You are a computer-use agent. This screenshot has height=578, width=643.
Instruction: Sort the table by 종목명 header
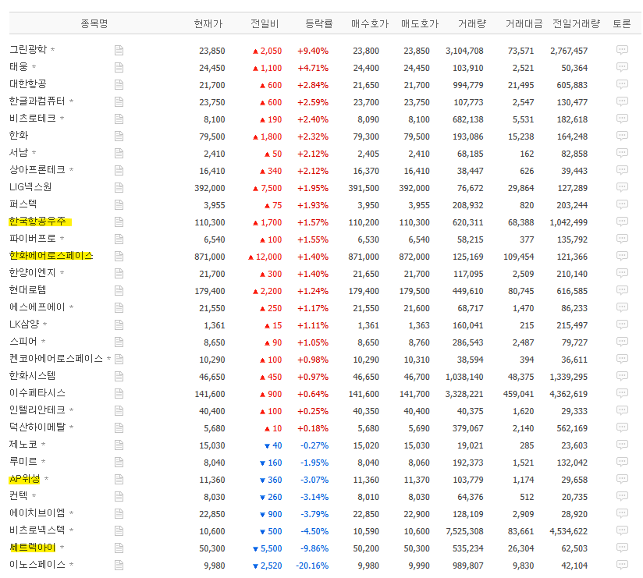[94, 23]
